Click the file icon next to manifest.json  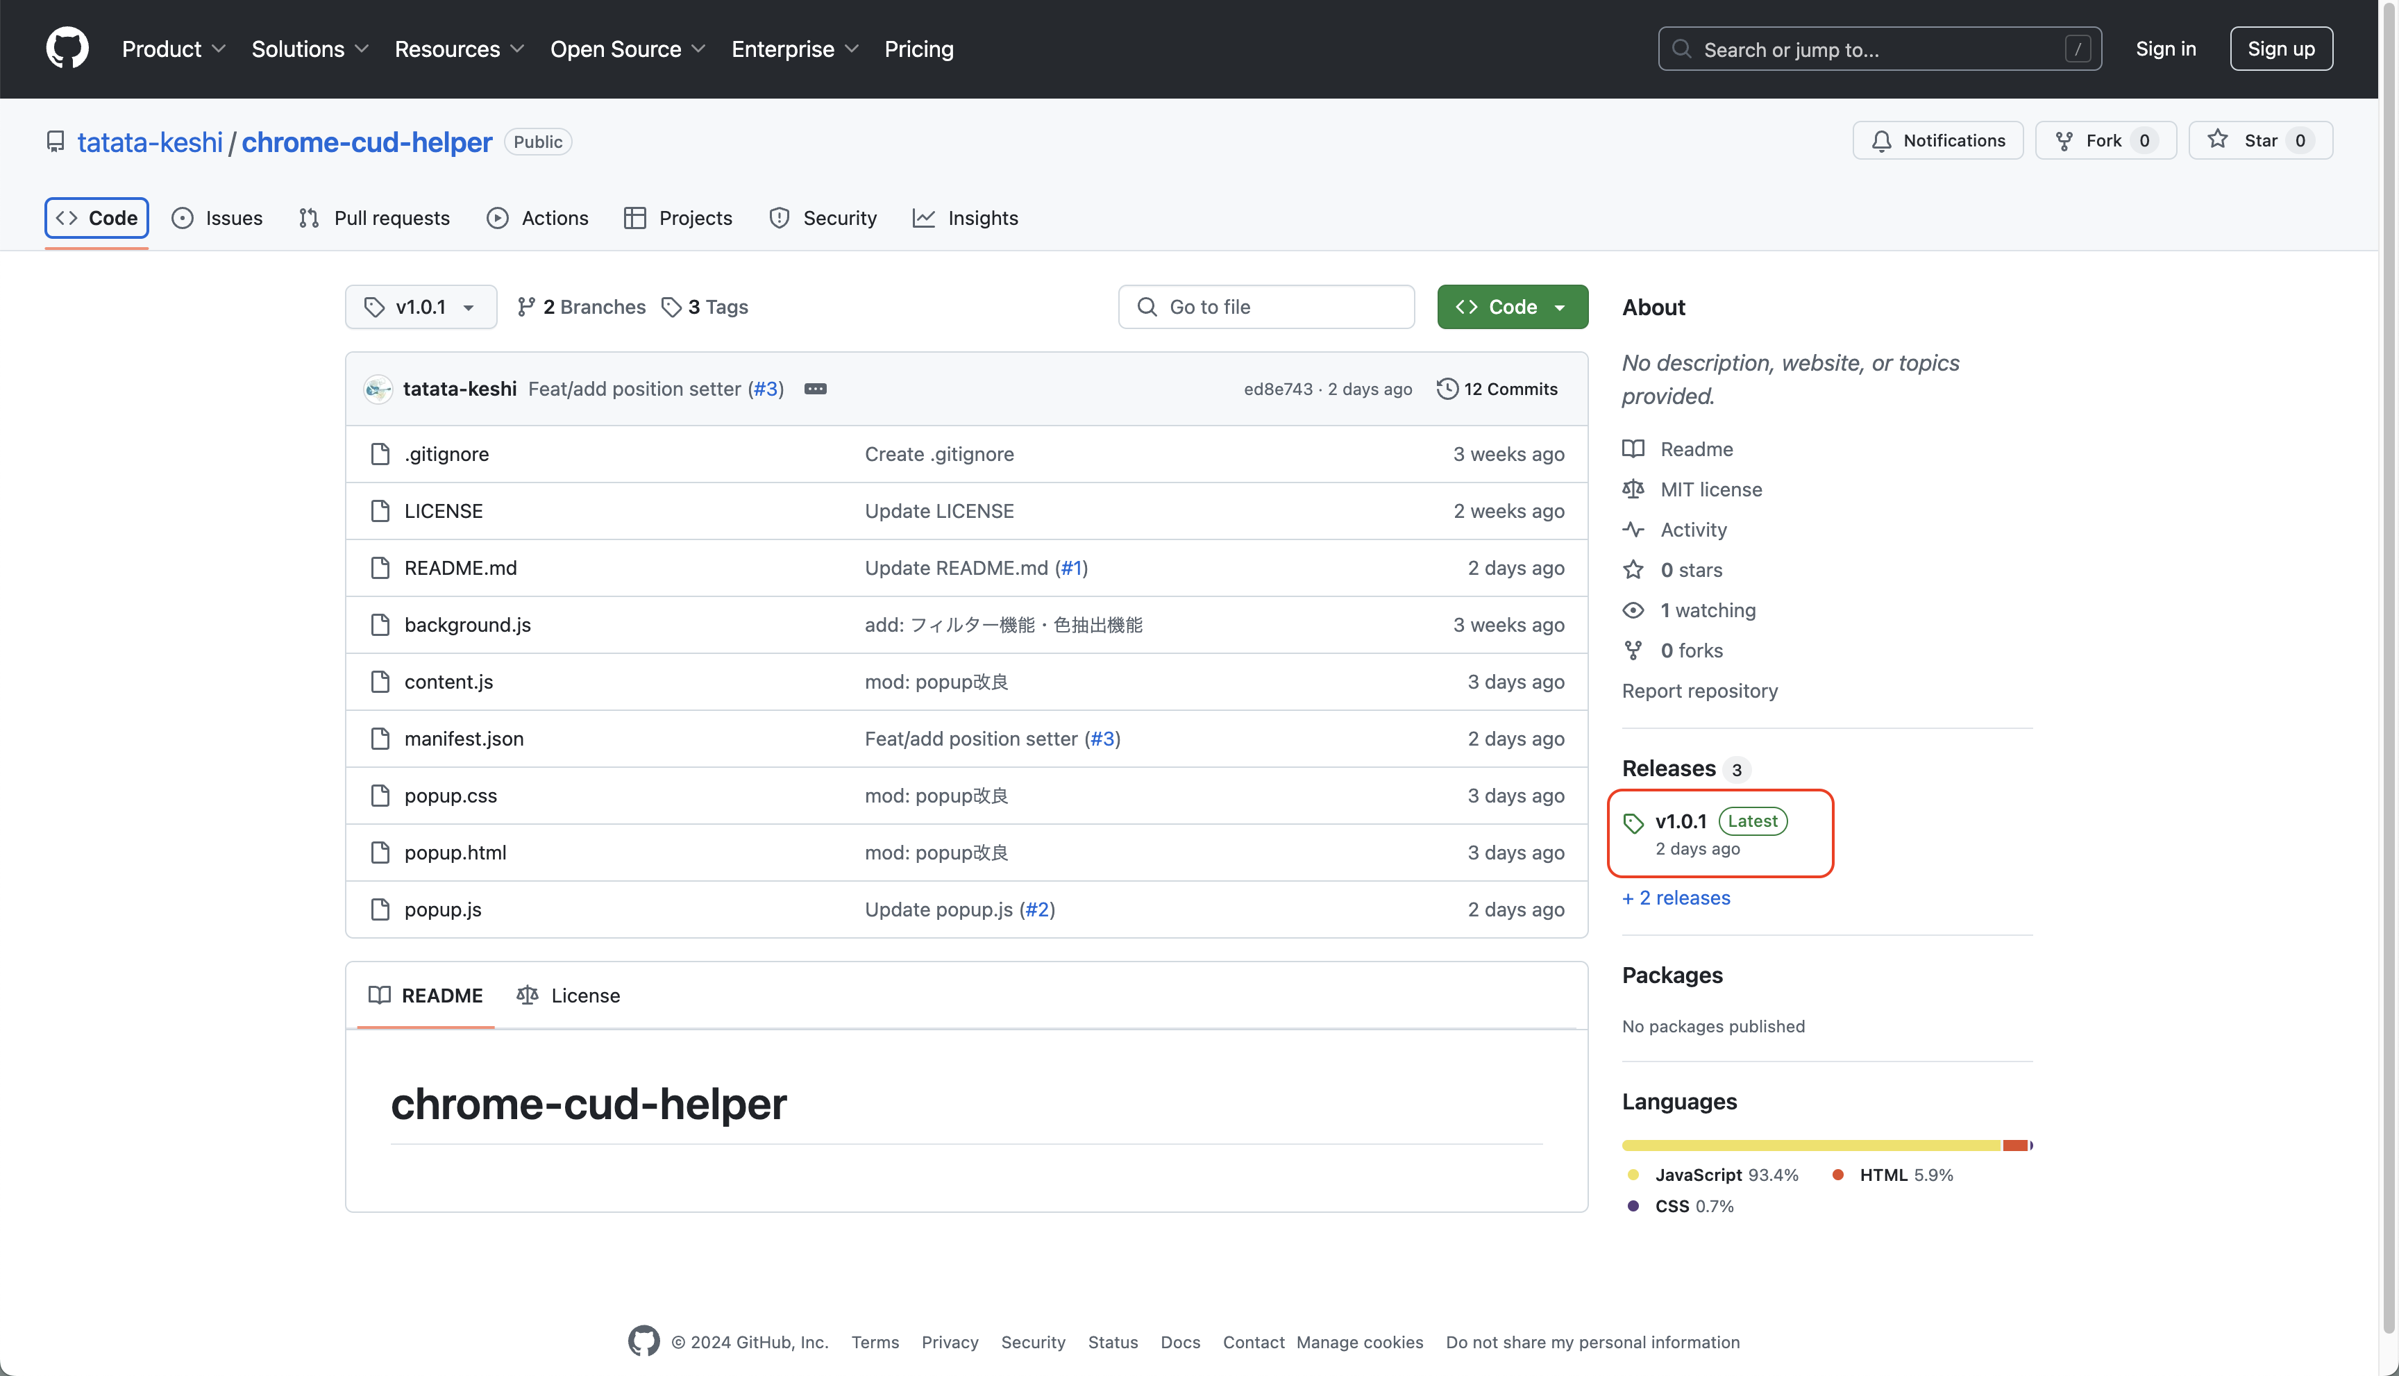[380, 738]
